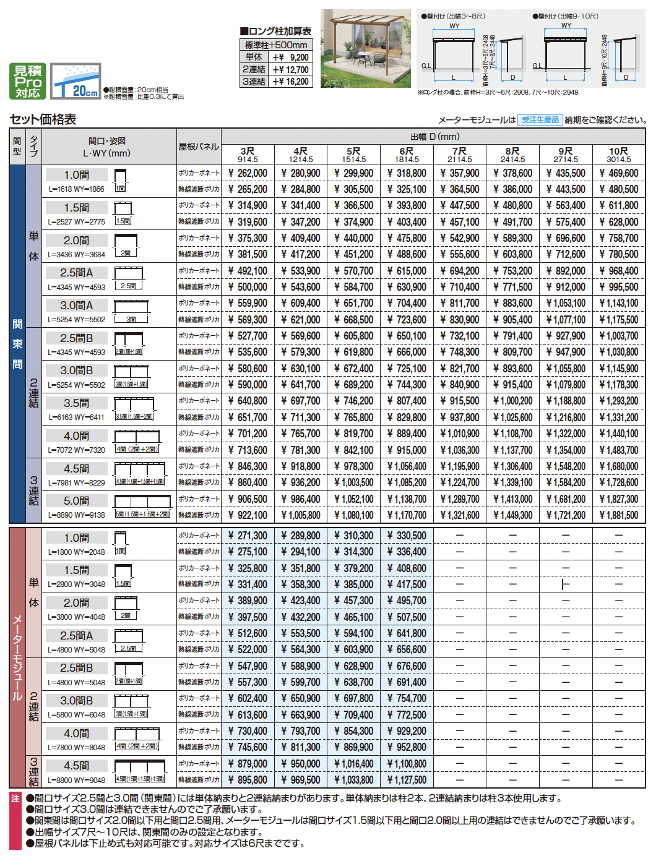This screenshot has width=661, height=856.
Task: Click the 5.0間 row label
Action: [76, 501]
